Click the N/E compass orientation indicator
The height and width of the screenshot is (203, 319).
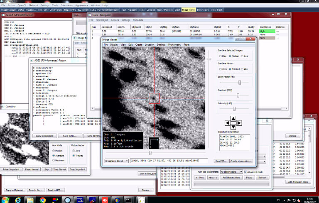click(x=154, y=143)
